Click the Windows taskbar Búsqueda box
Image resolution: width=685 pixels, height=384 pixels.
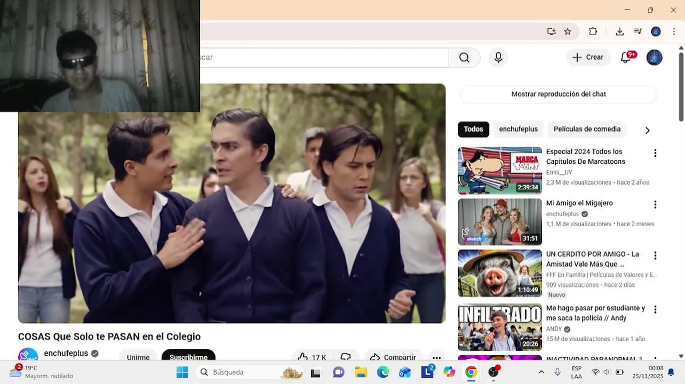250,372
